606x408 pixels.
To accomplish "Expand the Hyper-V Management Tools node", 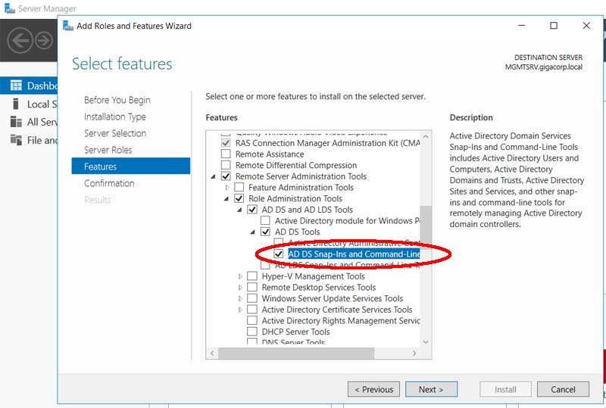I will click(x=240, y=276).
